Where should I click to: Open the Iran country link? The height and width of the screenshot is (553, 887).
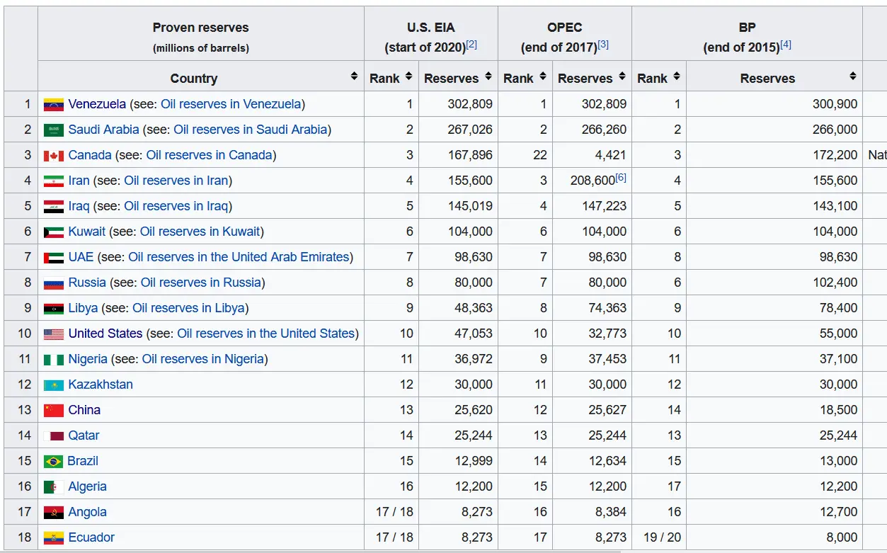[79, 181]
